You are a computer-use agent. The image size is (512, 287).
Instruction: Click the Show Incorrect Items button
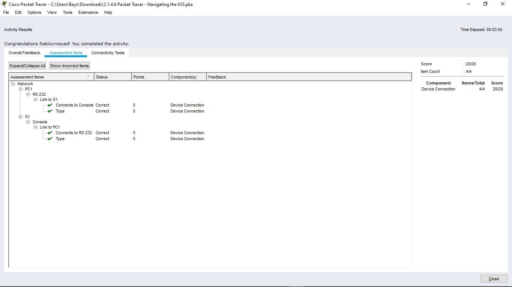click(x=69, y=66)
